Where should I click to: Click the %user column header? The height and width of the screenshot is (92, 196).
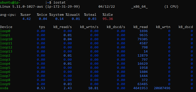[x=26, y=15]
